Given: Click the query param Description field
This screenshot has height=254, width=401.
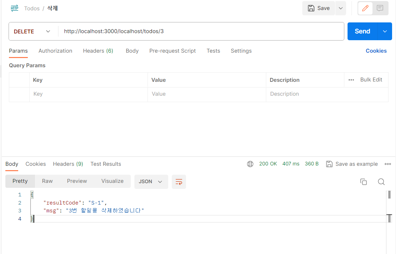Looking at the screenshot, I should [x=327, y=94].
